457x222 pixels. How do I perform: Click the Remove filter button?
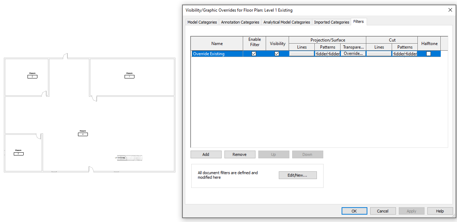(240, 154)
